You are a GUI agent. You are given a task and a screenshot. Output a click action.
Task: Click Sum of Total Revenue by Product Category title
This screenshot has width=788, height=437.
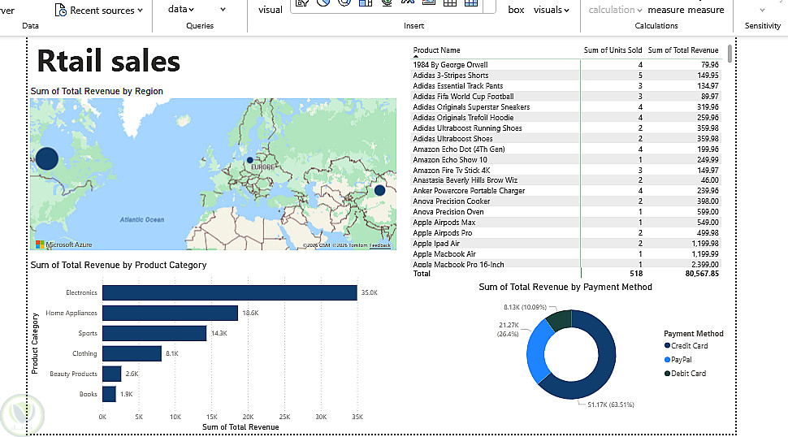click(x=119, y=265)
